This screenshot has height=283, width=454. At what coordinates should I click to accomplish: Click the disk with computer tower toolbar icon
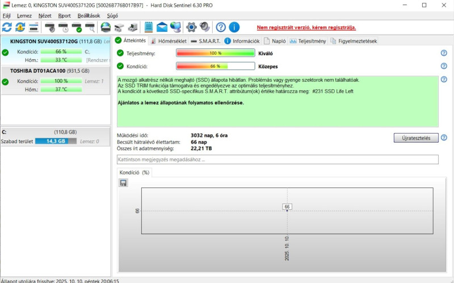pos(133,27)
